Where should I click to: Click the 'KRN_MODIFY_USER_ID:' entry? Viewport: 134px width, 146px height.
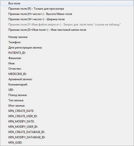click(67, 127)
